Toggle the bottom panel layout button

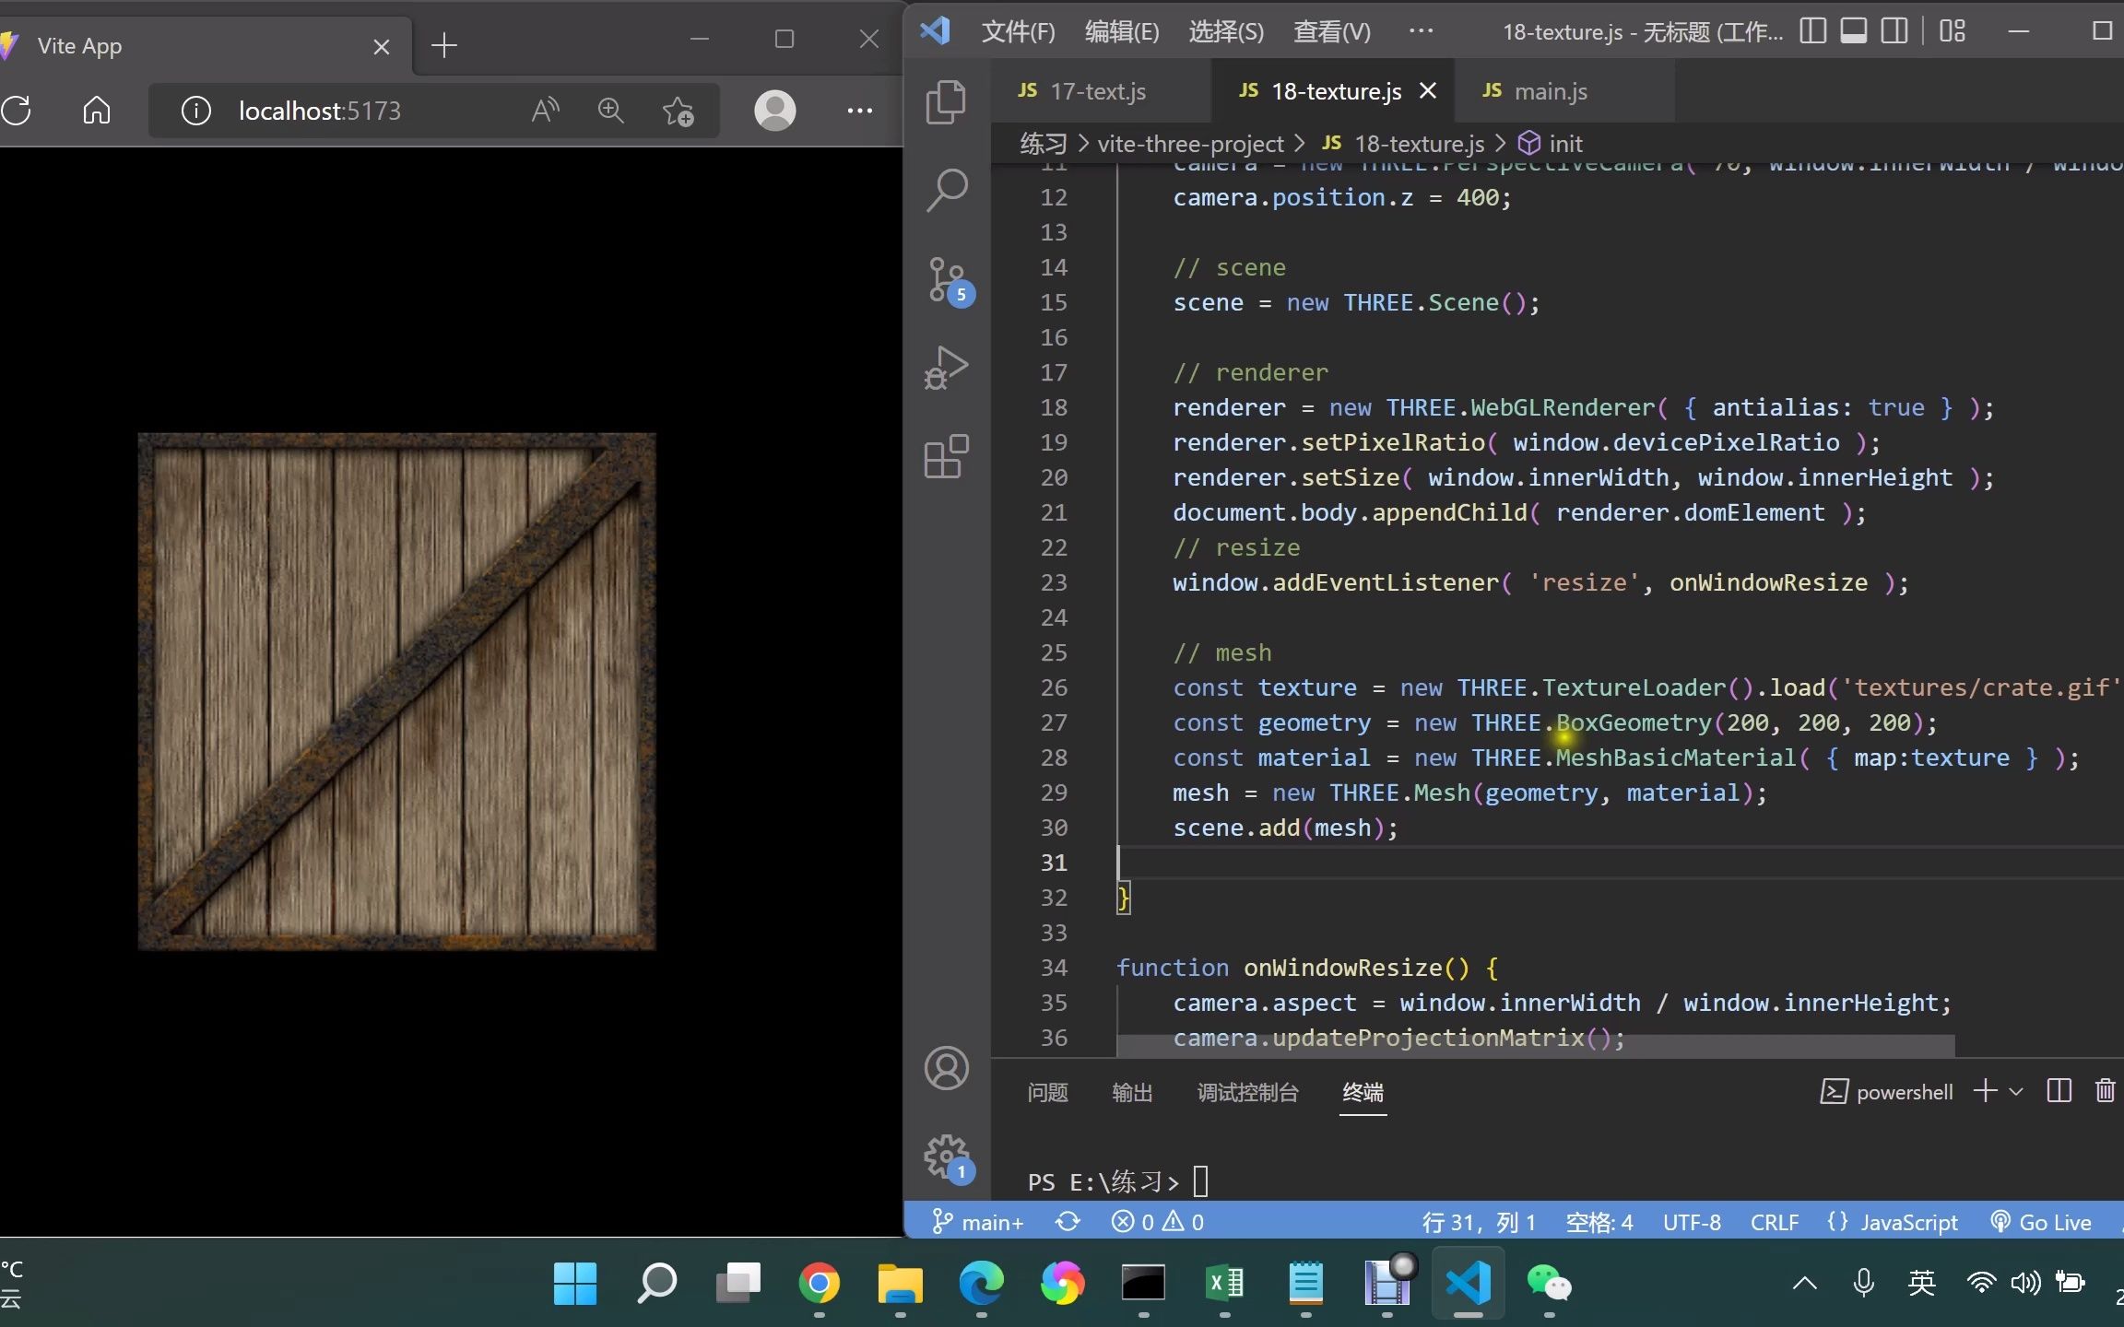click(1853, 31)
